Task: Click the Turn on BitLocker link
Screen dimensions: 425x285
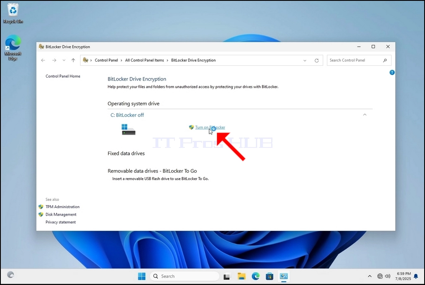Action: point(210,127)
